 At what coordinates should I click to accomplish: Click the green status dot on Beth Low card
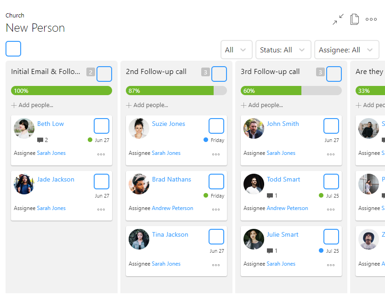point(90,140)
